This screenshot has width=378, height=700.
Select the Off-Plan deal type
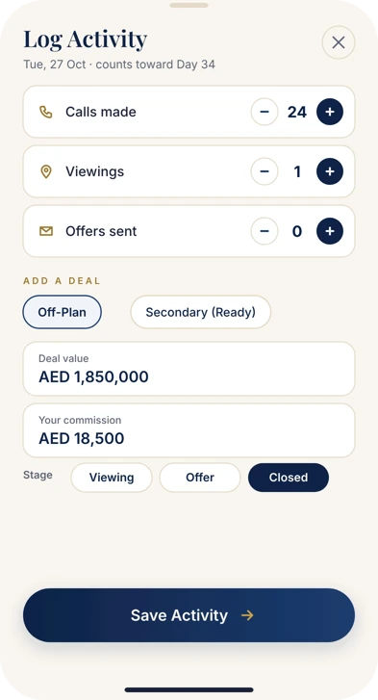click(62, 312)
